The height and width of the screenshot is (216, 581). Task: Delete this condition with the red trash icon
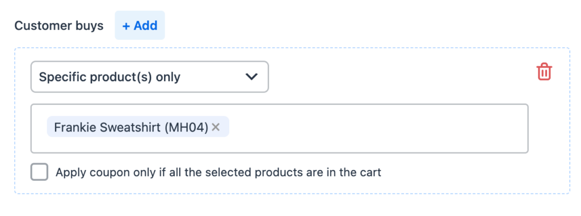[544, 72]
